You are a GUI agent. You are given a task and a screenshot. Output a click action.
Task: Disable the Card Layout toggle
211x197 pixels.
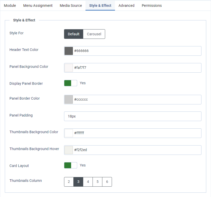71,165
